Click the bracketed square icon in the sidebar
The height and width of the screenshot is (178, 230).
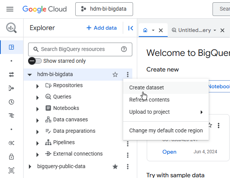tap(11, 170)
